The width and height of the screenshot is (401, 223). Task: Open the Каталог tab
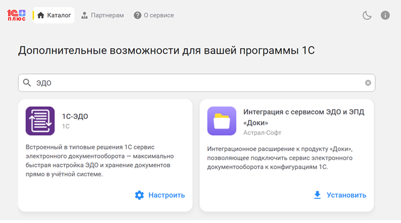(54, 15)
